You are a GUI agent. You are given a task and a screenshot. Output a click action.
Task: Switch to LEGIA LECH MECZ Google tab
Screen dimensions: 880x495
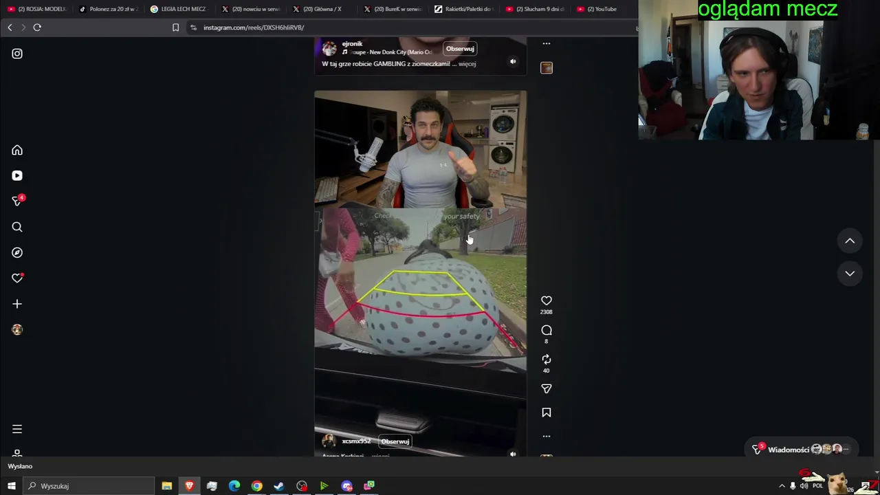(180, 9)
